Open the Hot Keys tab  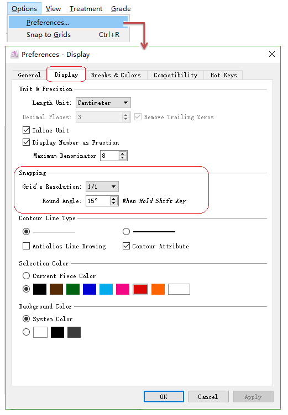pyautogui.click(x=223, y=75)
